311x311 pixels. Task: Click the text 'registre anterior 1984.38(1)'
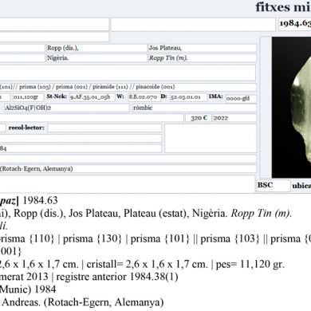[x=117, y=277]
